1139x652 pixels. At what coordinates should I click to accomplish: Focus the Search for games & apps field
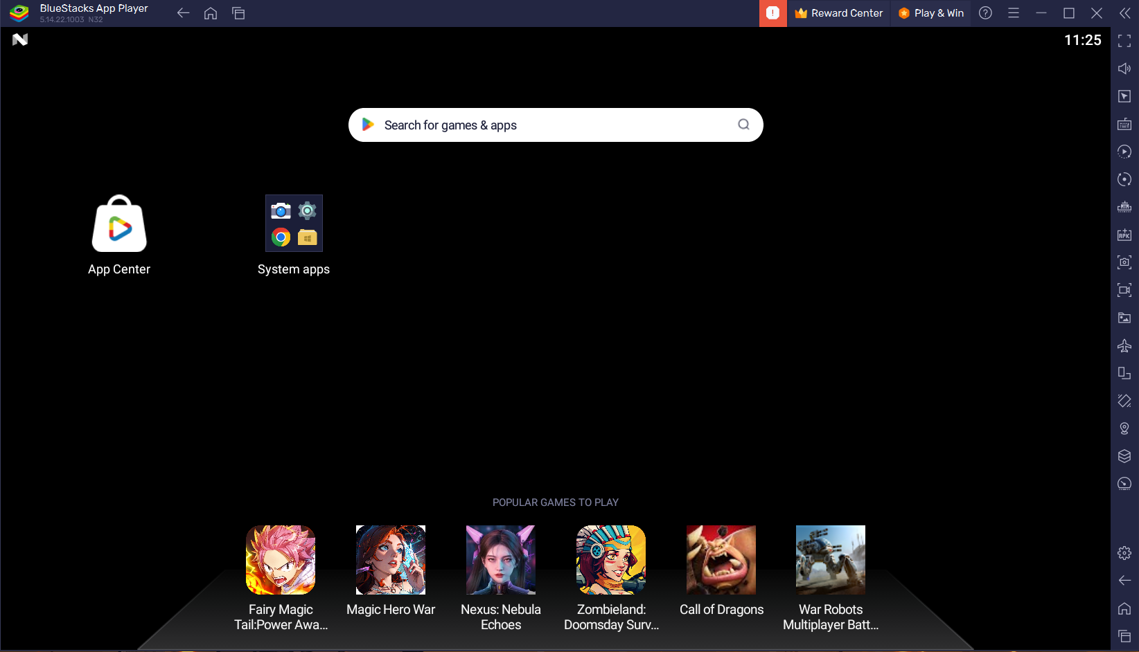(556, 125)
